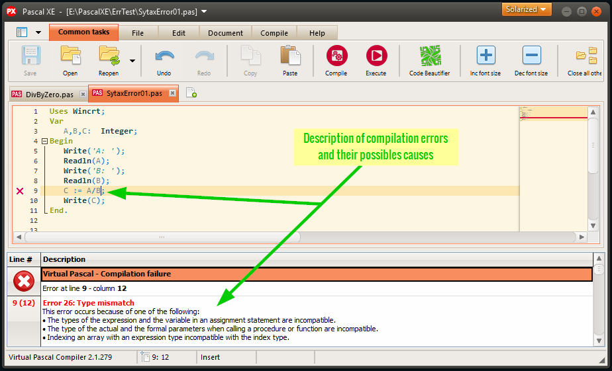Viewport: 612px width, 371px height.
Task: Create a new document with the new-file icon
Action: (191, 93)
